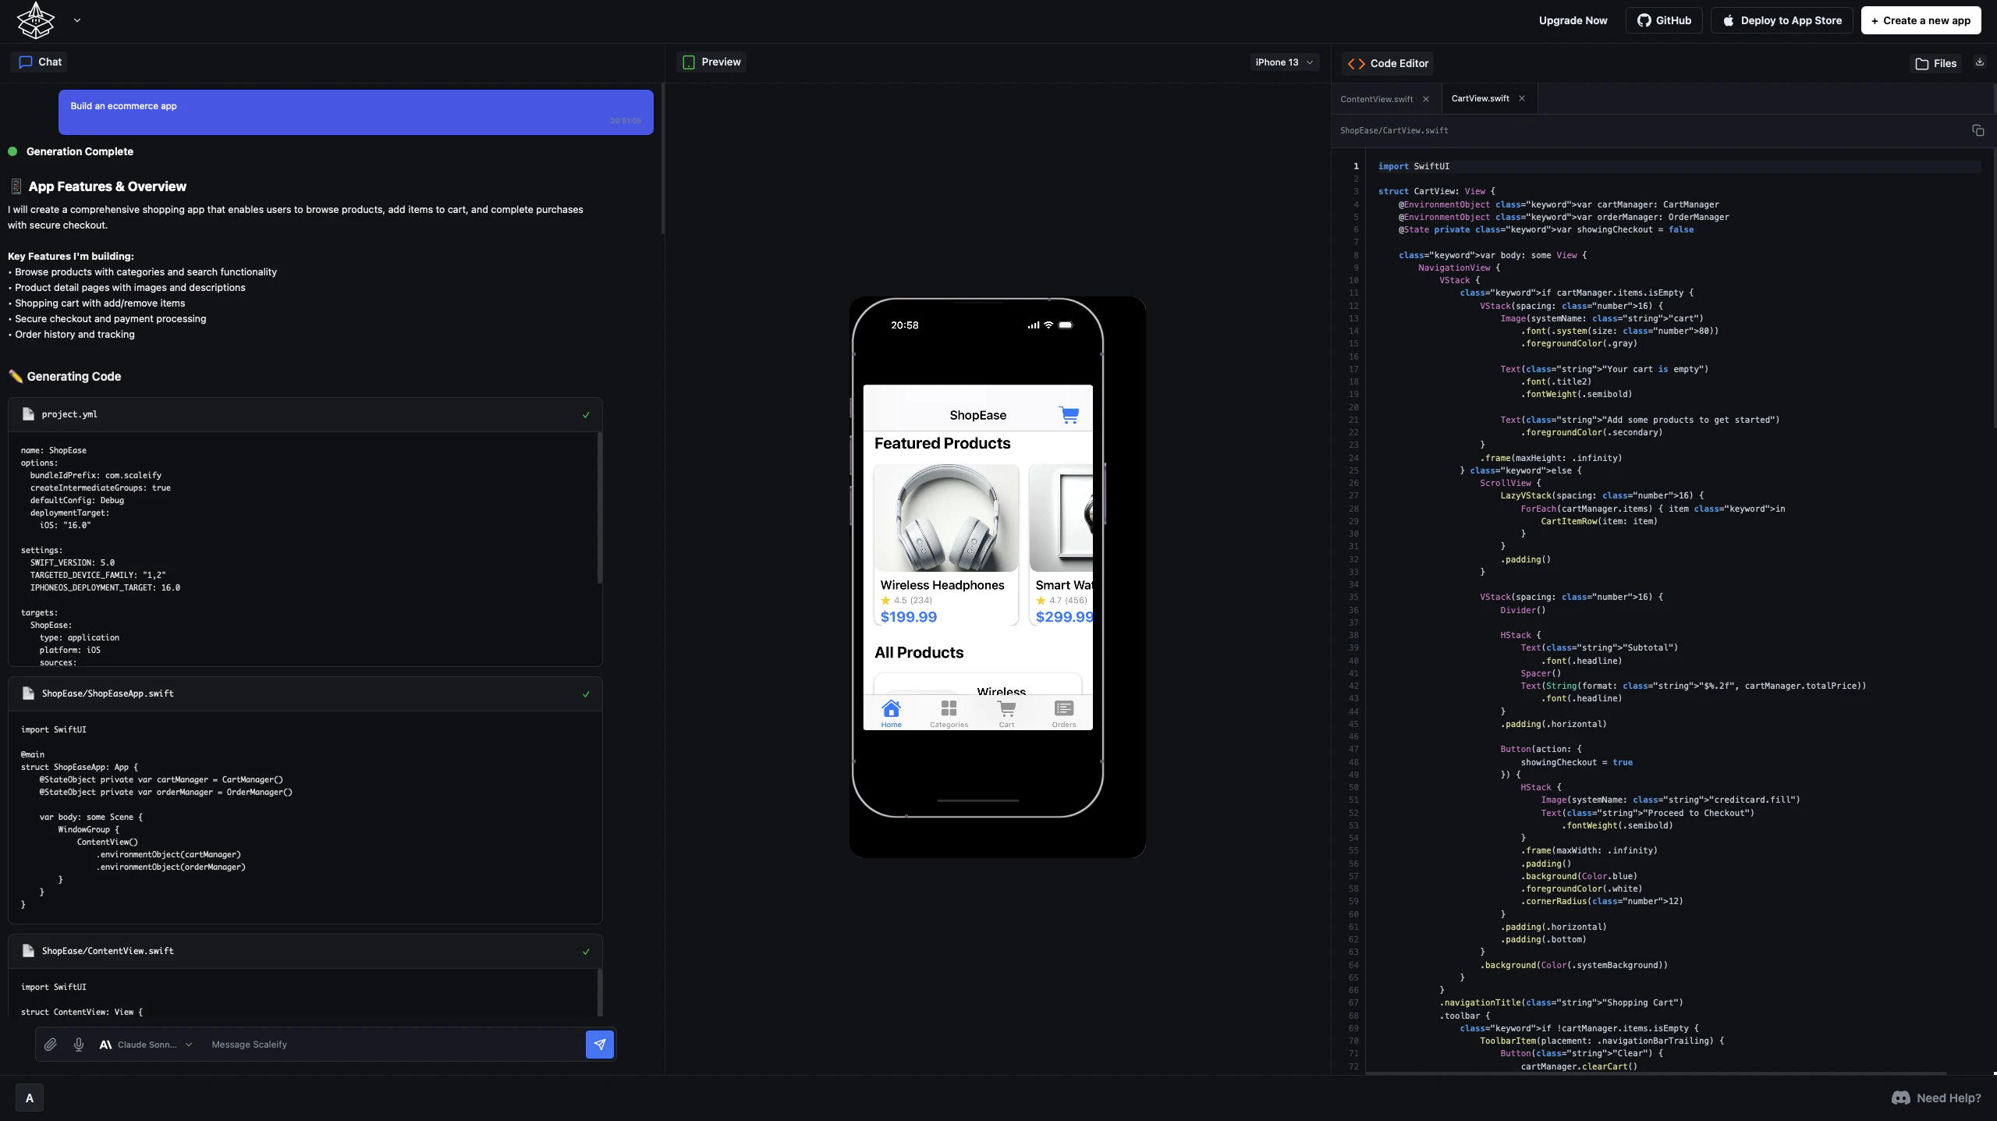Click the download icon beside Files
Viewport: 1997px width, 1121px height.
[1979, 62]
